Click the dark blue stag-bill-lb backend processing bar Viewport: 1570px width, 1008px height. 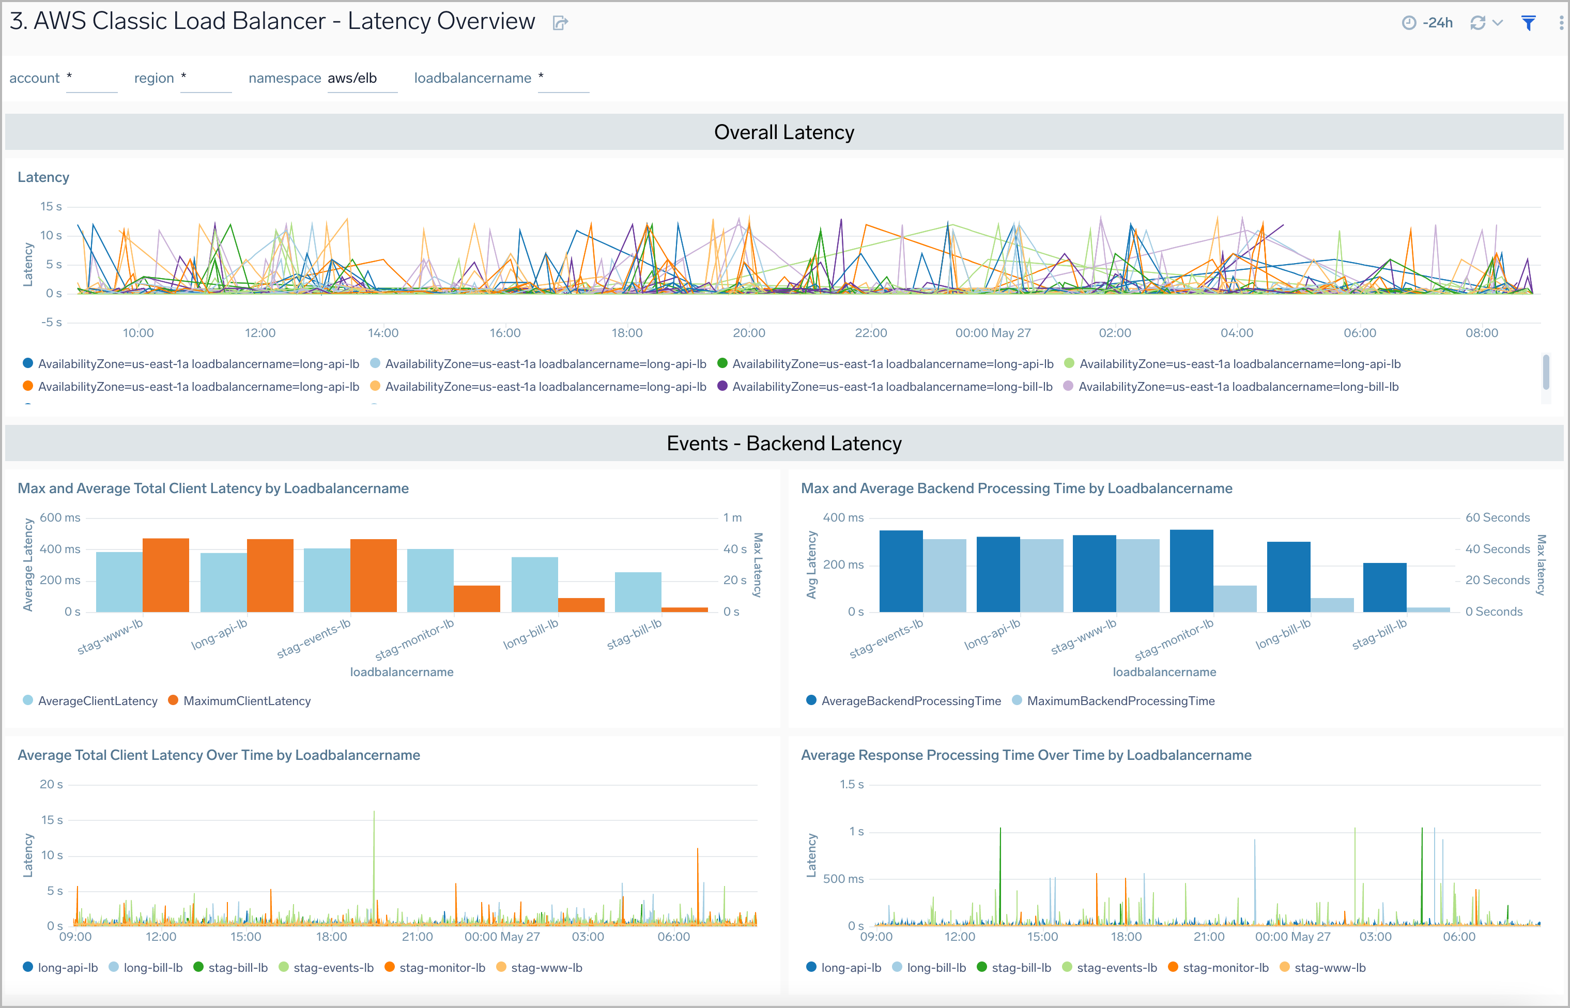pos(1385,588)
